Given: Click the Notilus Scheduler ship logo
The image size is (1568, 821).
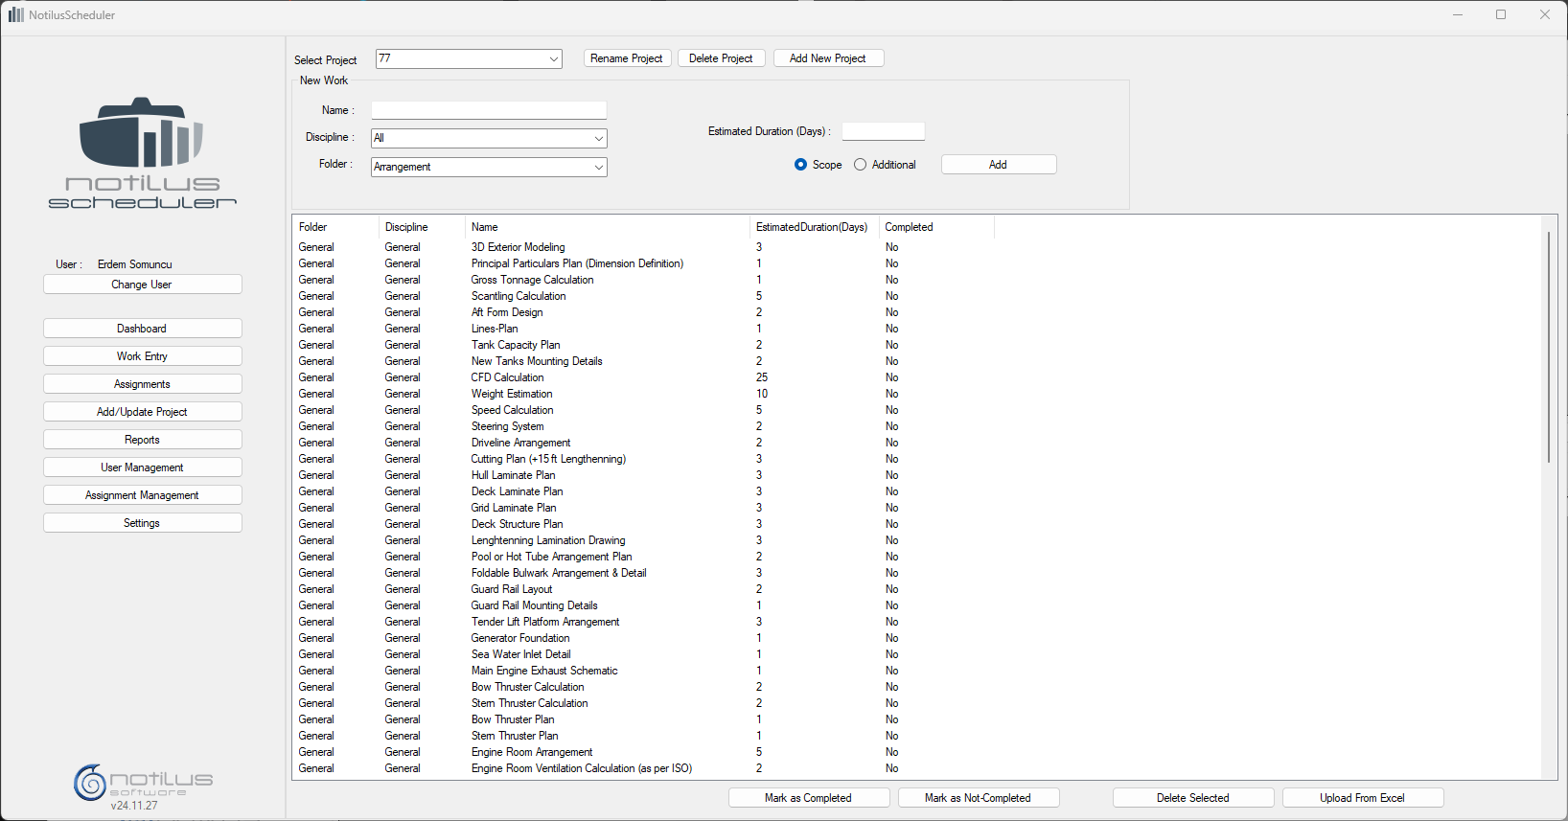Looking at the screenshot, I should [142, 151].
